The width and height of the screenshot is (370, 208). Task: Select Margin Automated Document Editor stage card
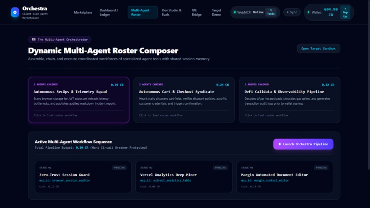[285, 177]
